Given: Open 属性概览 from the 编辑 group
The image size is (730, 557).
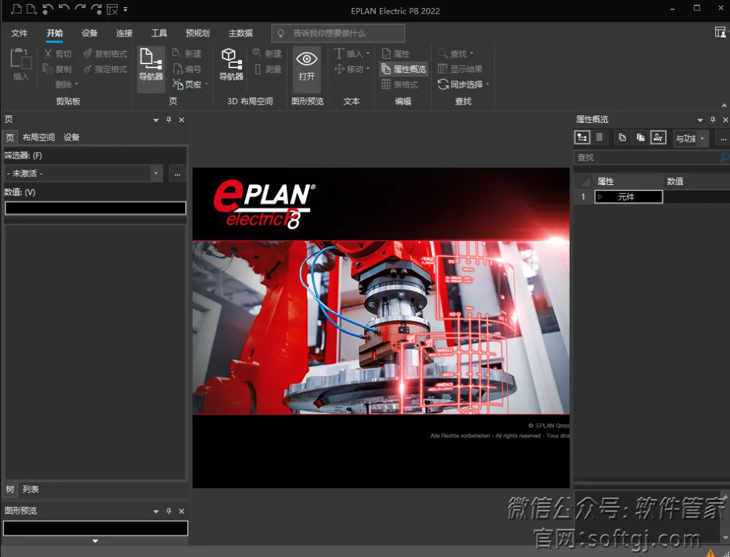Looking at the screenshot, I should pos(404,68).
